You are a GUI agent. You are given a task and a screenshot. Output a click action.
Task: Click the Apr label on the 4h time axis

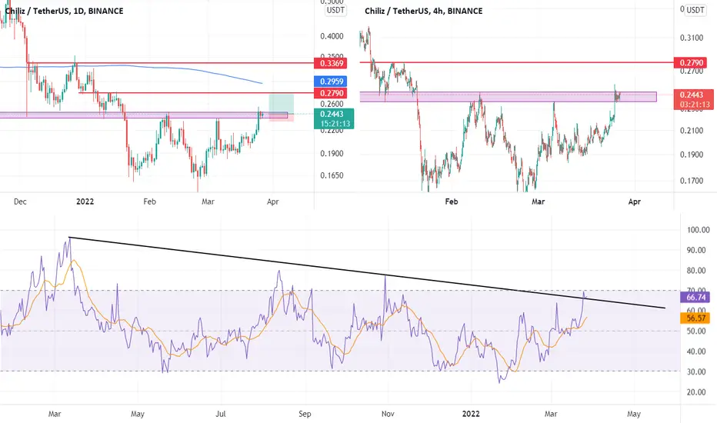point(634,202)
